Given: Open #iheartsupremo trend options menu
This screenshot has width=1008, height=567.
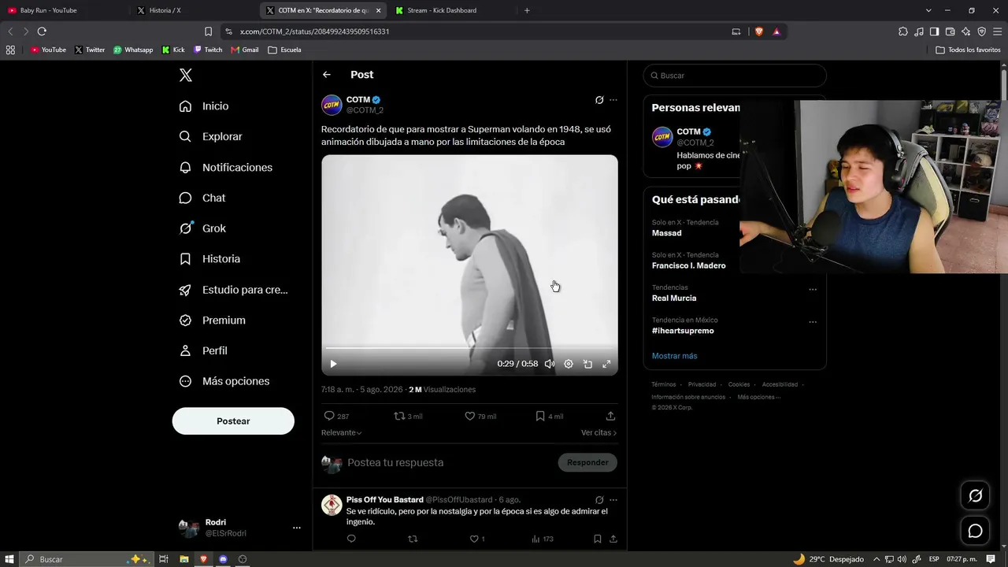Looking at the screenshot, I should [813, 321].
